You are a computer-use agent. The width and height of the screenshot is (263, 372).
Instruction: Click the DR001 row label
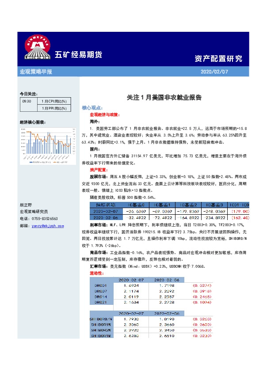[x=101, y=285]
